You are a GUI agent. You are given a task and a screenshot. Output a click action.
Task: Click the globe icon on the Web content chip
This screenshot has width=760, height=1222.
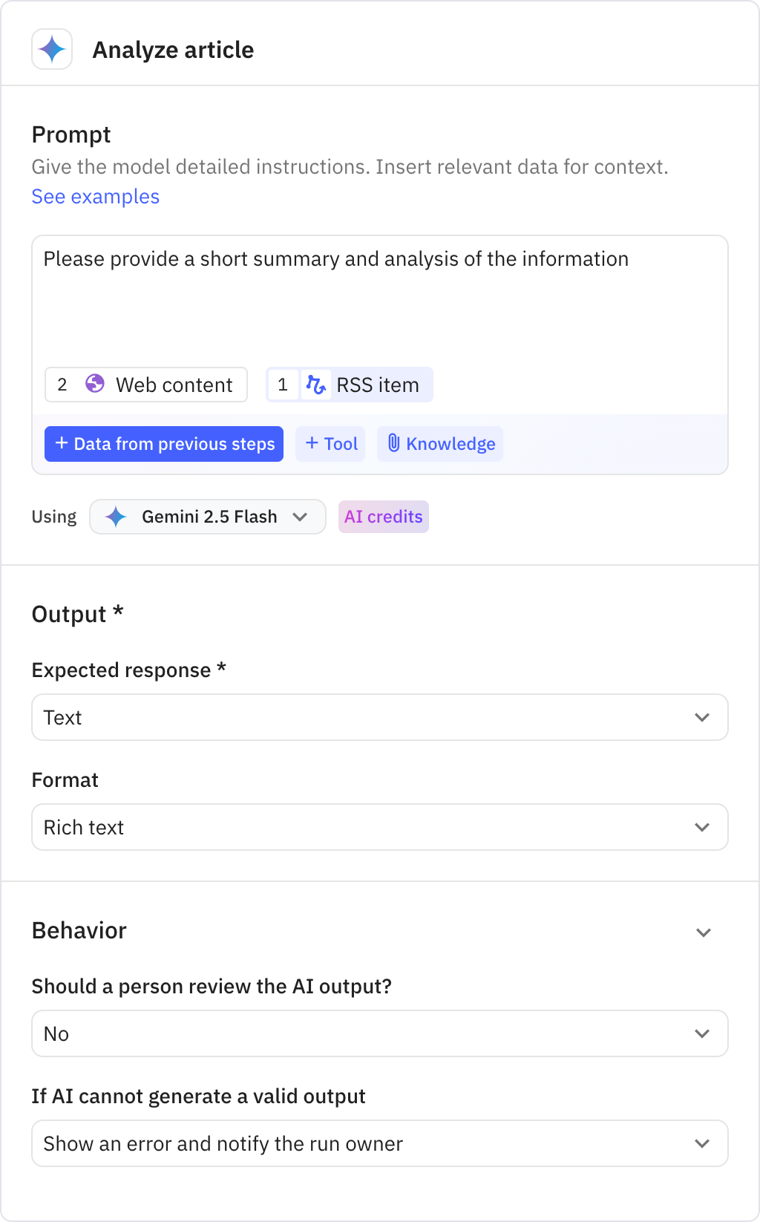pyautogui.click(x=95, y=385)
